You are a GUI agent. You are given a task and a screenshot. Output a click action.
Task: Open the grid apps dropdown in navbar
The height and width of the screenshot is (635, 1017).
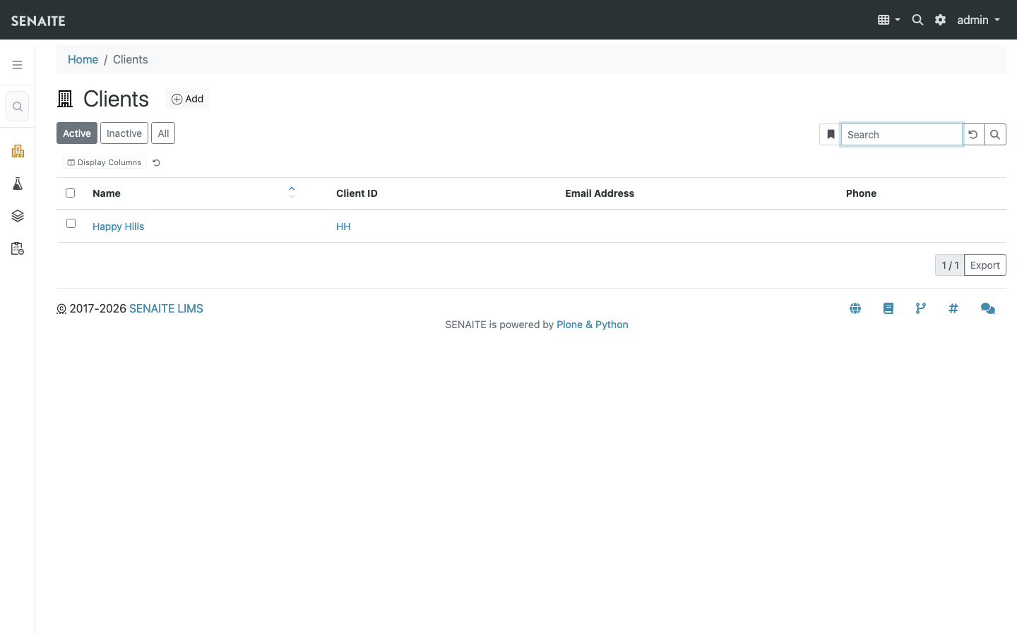pyautogui.click(x=888, y=20)
